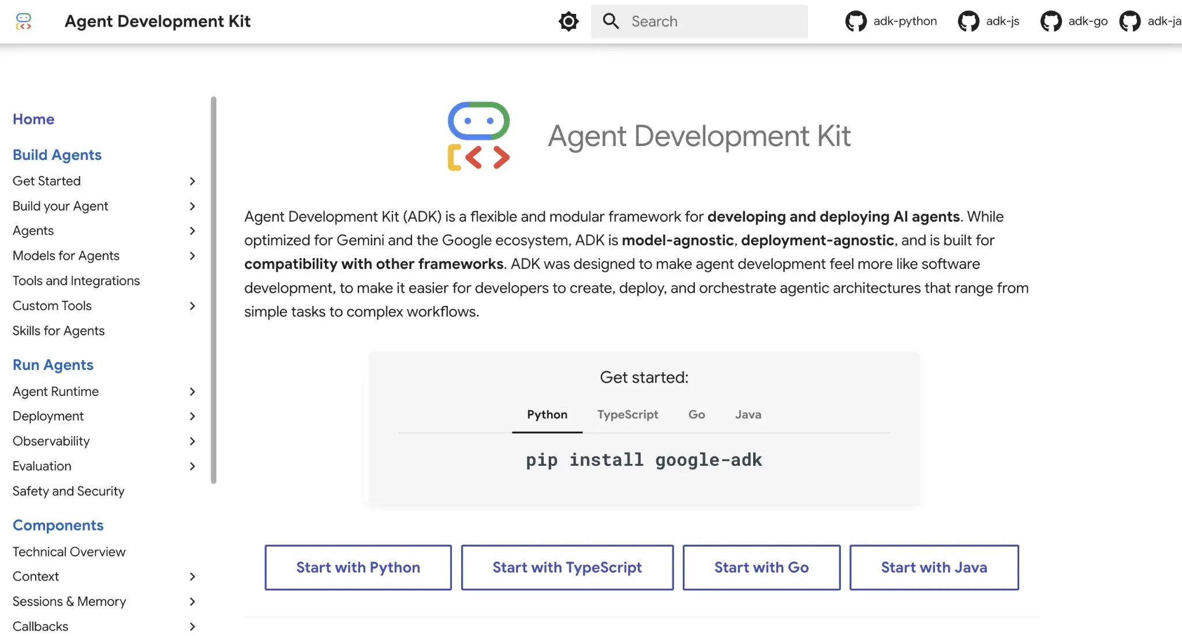This screenshot has width=1182, height=636.
Task: Expand the Get Started section chevron
Action: (x=192, y=181)
